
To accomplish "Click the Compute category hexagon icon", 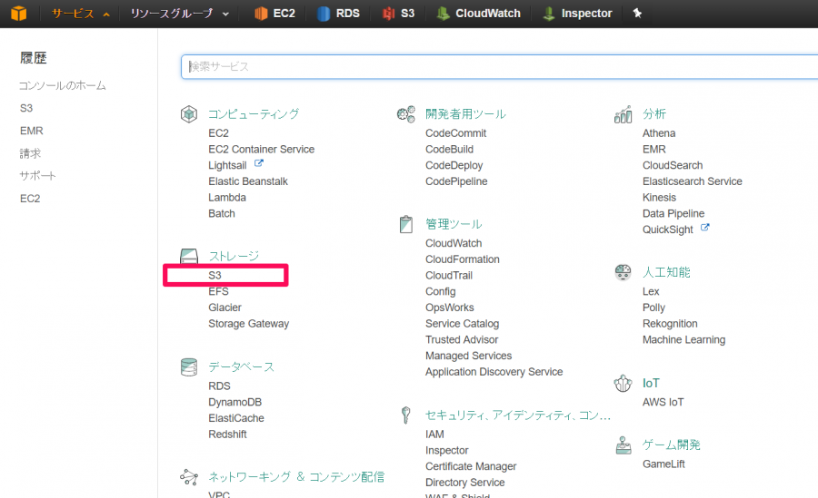I will (189, 114).
